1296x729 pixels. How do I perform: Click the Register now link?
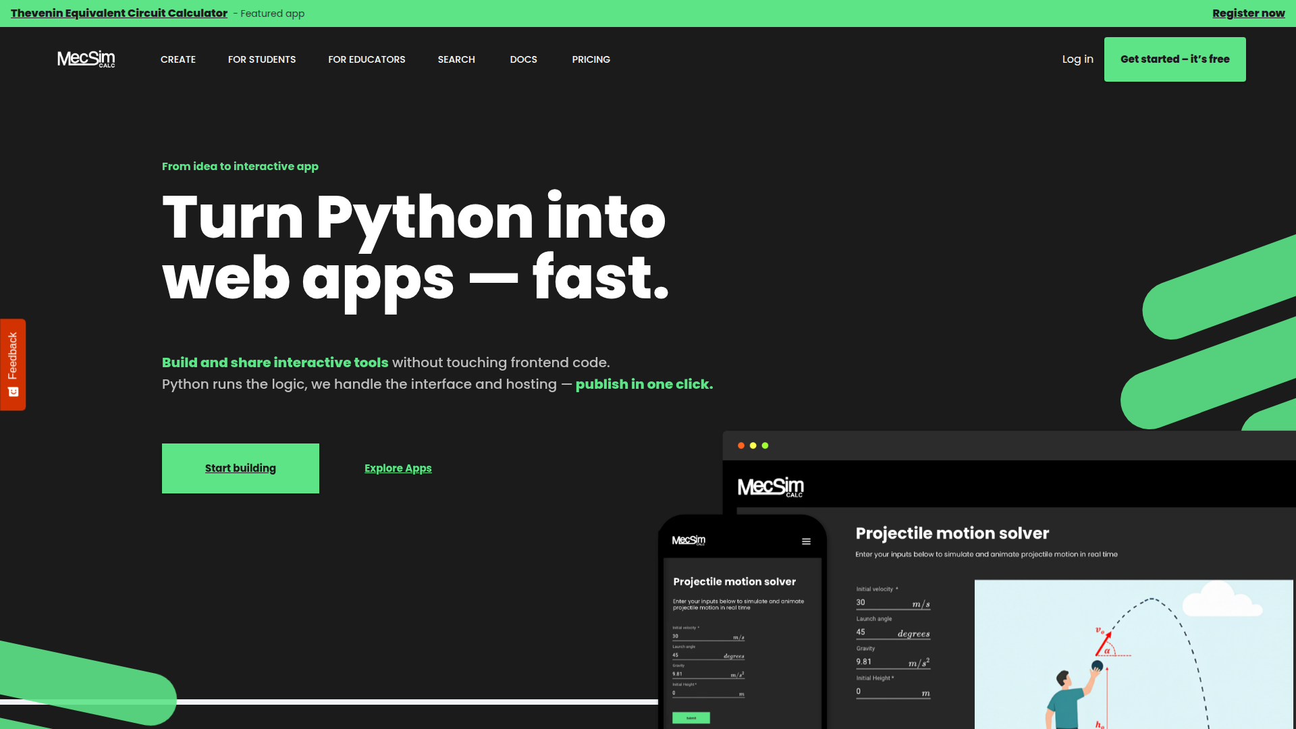[1249, 13]
